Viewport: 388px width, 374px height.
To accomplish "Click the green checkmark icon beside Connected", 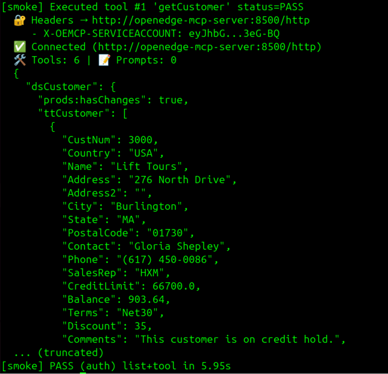I will coord(19,47).
